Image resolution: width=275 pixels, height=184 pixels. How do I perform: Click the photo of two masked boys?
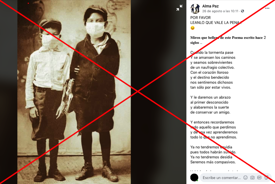coord(74,92)
